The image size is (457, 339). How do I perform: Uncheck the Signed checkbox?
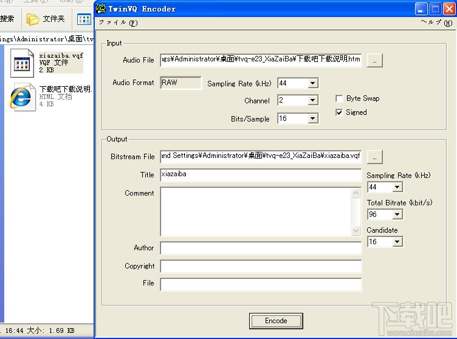(340, 112)
